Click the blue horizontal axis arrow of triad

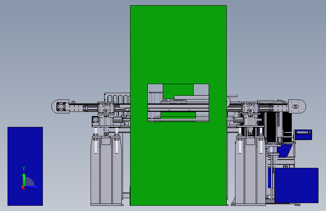click(x=31, y=187)
